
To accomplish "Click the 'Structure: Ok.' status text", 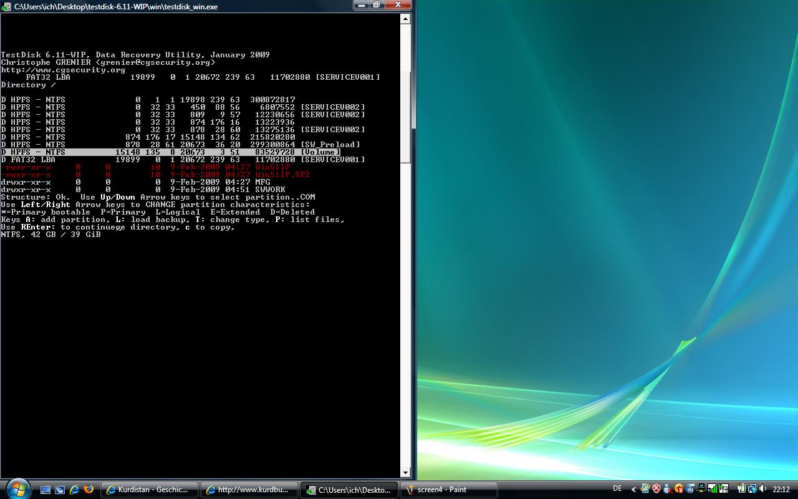I will click(x=36, y=197).
